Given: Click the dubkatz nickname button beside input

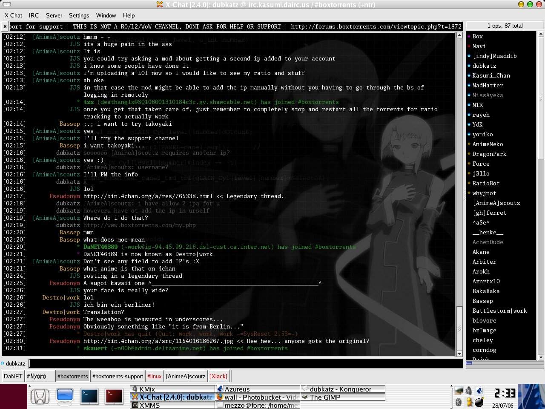Looking at the screenshot, I should click(x=15, y=363).
